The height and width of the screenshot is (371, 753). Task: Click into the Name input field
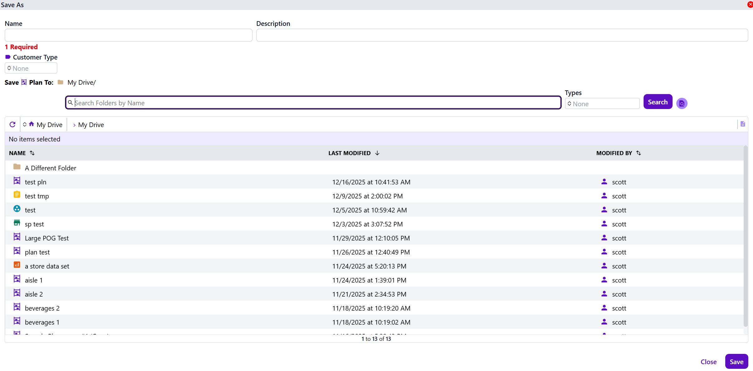128,35
